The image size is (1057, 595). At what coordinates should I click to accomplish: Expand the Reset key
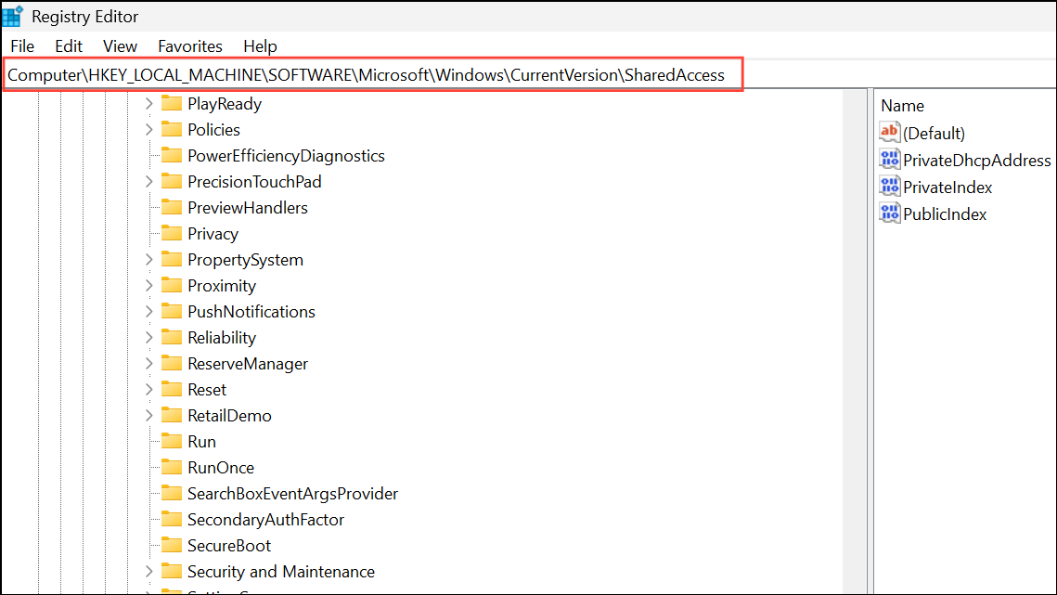[x=149, y=389]
